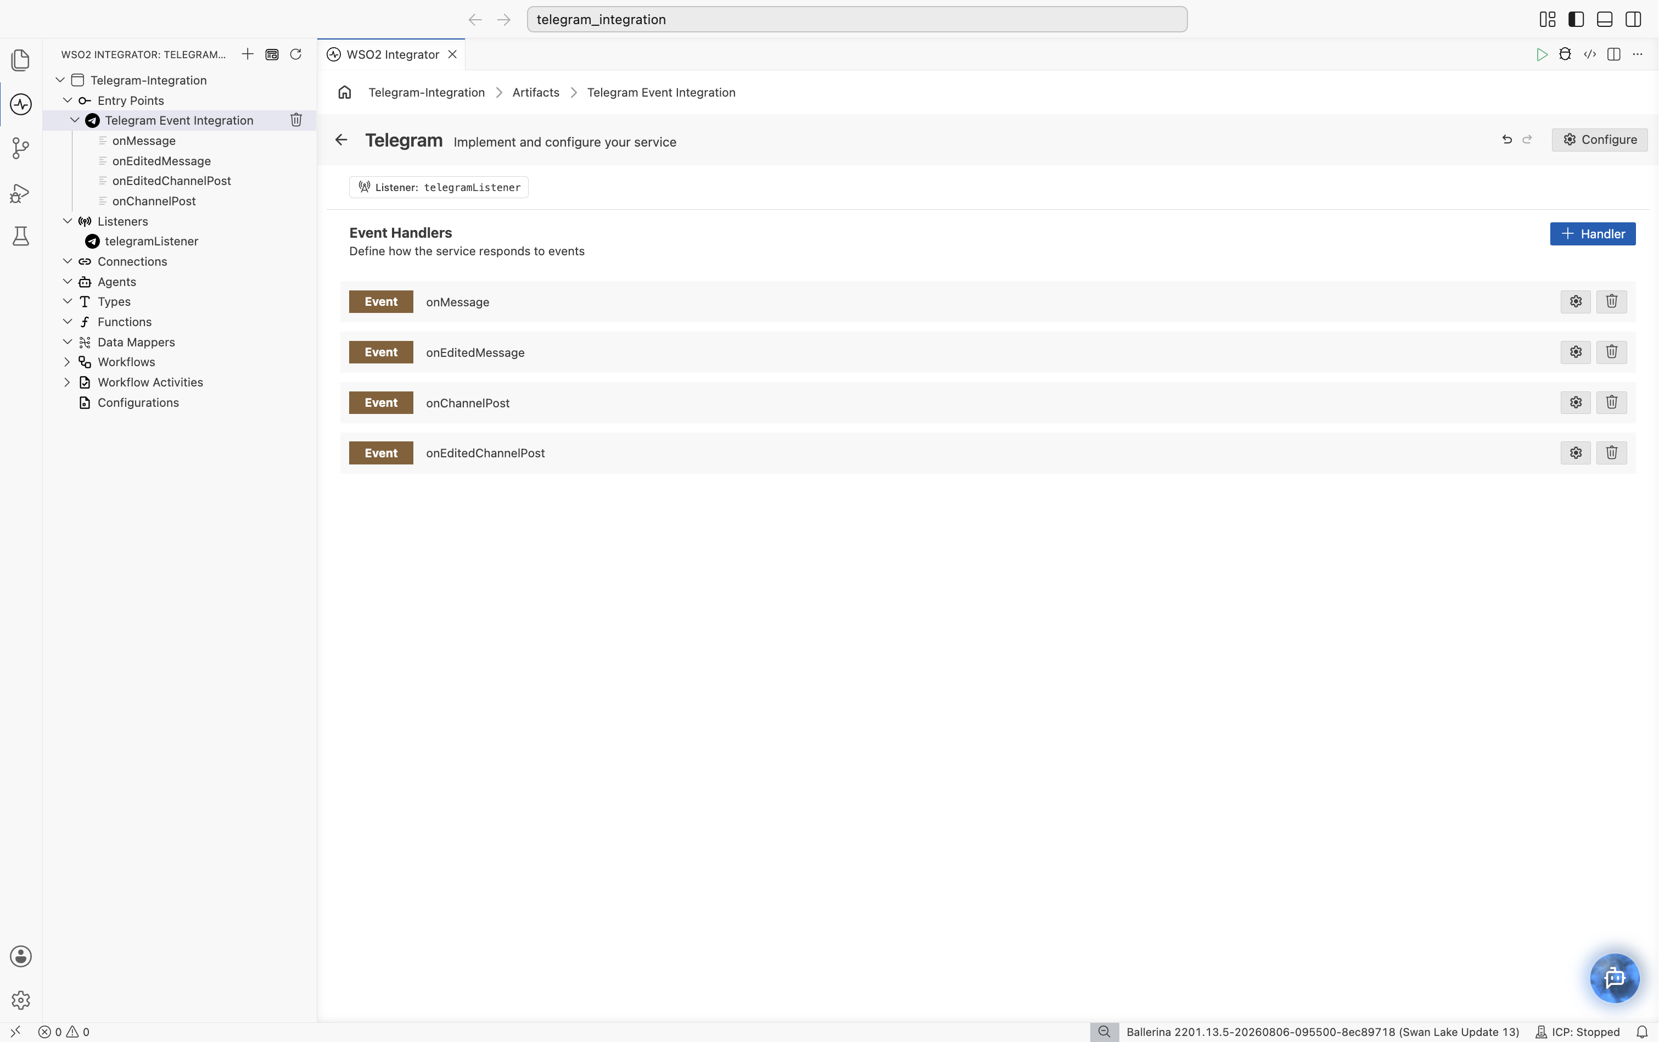This screenshot has height=1042, width=1659.
Task: Expand the Workflows tree node
Action: click(68, 362)
